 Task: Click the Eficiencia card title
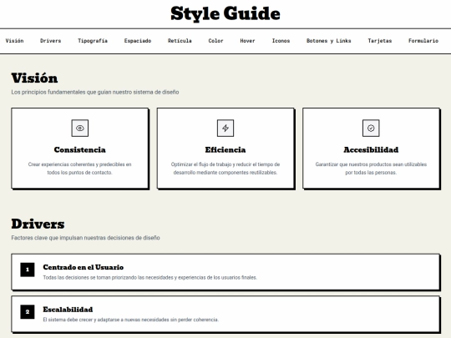[x=225, y=149]
